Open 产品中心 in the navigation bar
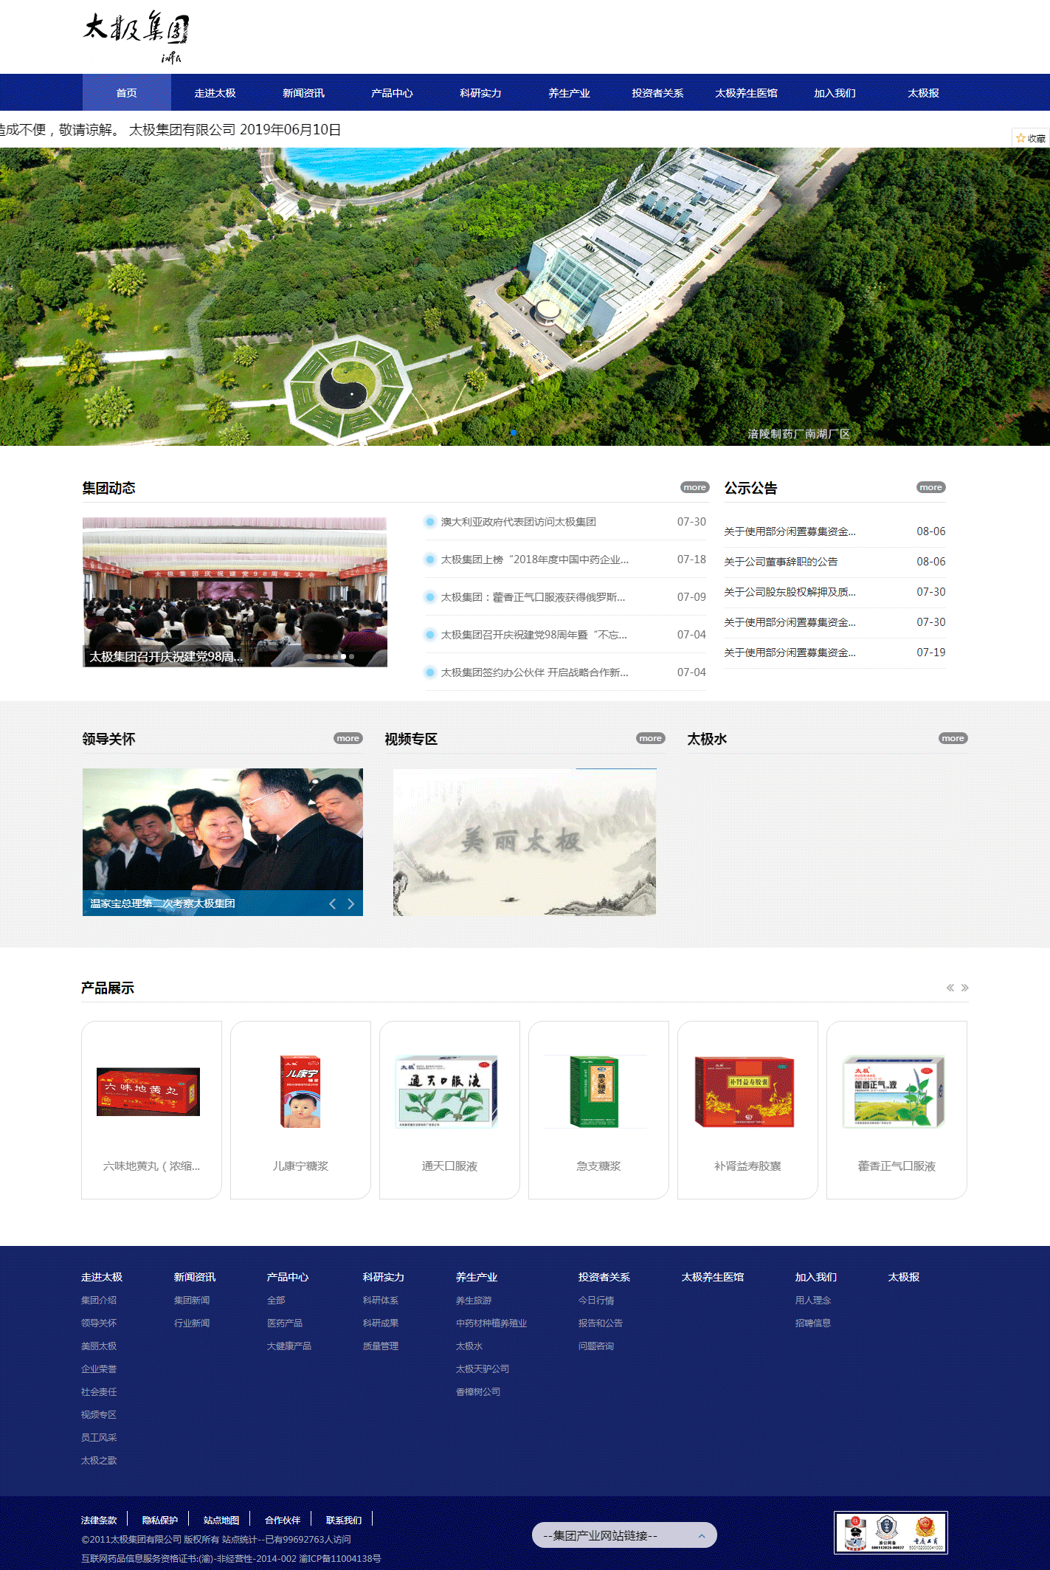This screenshot has width=1050, height=1570. coord(392,93)
